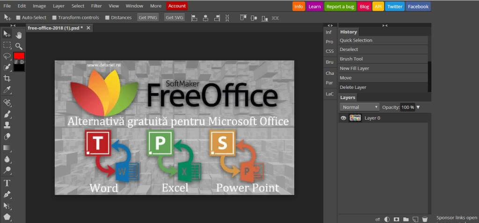The height and width of the screenshot is (223, 479).
Task: Create new folder in Layers panel
Action: tap(406, 219)
